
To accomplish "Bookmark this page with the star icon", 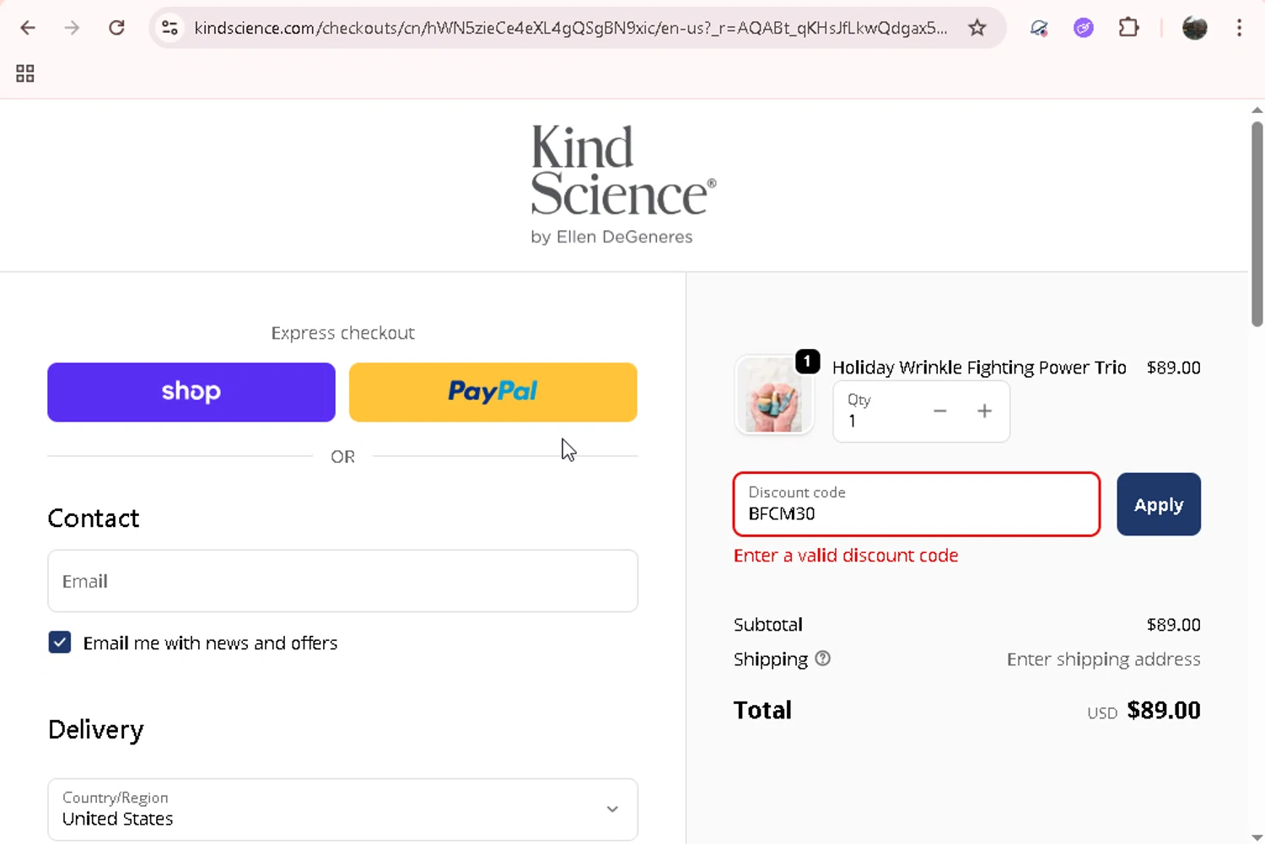I will pos(977,28).
